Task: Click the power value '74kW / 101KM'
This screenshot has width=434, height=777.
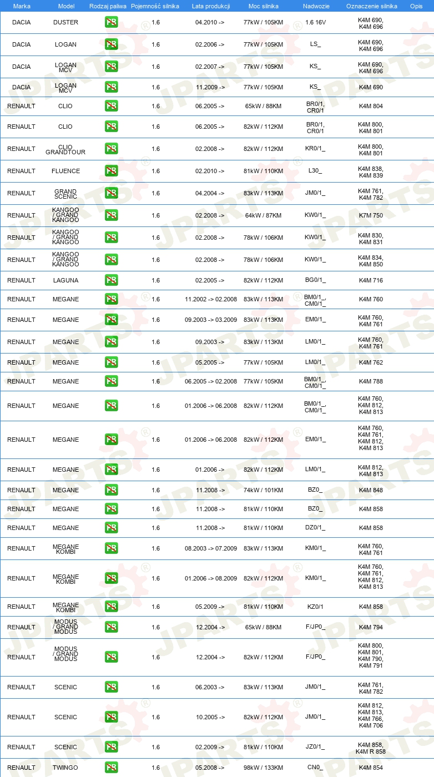Action: click(x=263, y=490)
